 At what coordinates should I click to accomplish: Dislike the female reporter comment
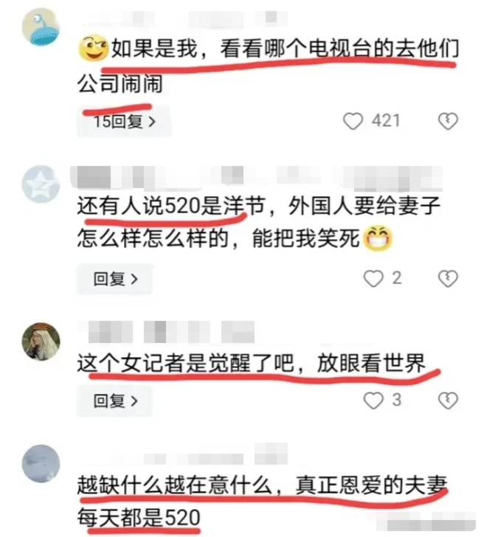pos(448,401)
